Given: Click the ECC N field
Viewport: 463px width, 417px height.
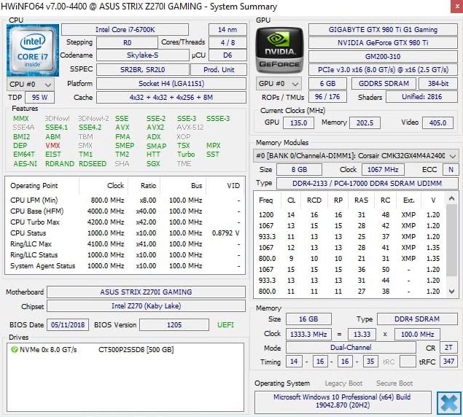Looking at the screenshot, I should [x=451, y=170].
